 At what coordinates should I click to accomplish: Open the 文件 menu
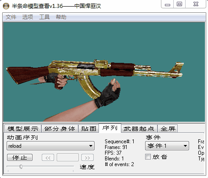click(x=11, y=17)
